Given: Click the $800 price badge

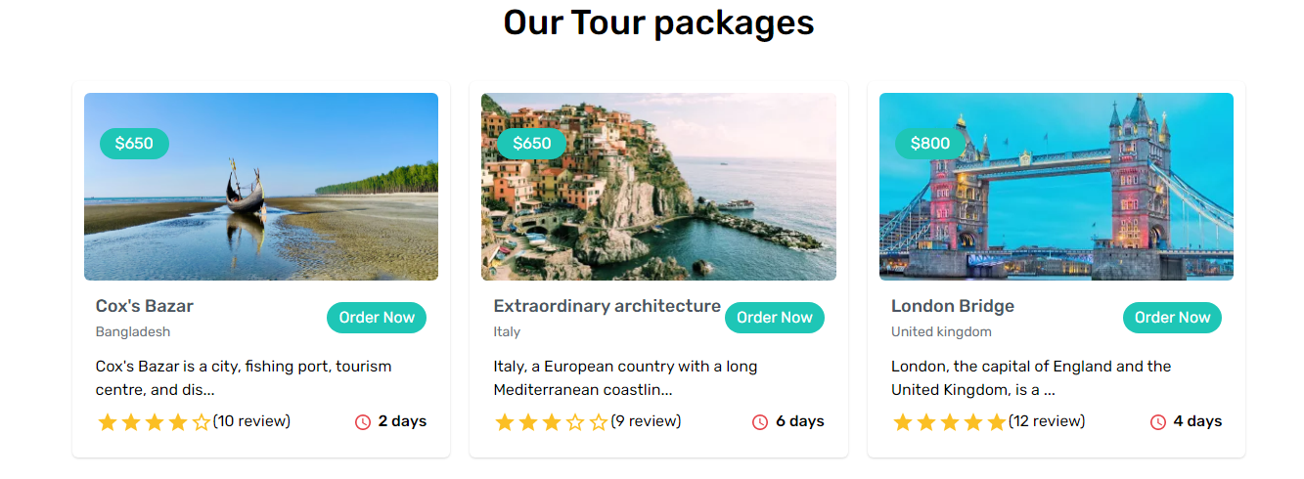Looking at the screenshot, I should [929, 144].
